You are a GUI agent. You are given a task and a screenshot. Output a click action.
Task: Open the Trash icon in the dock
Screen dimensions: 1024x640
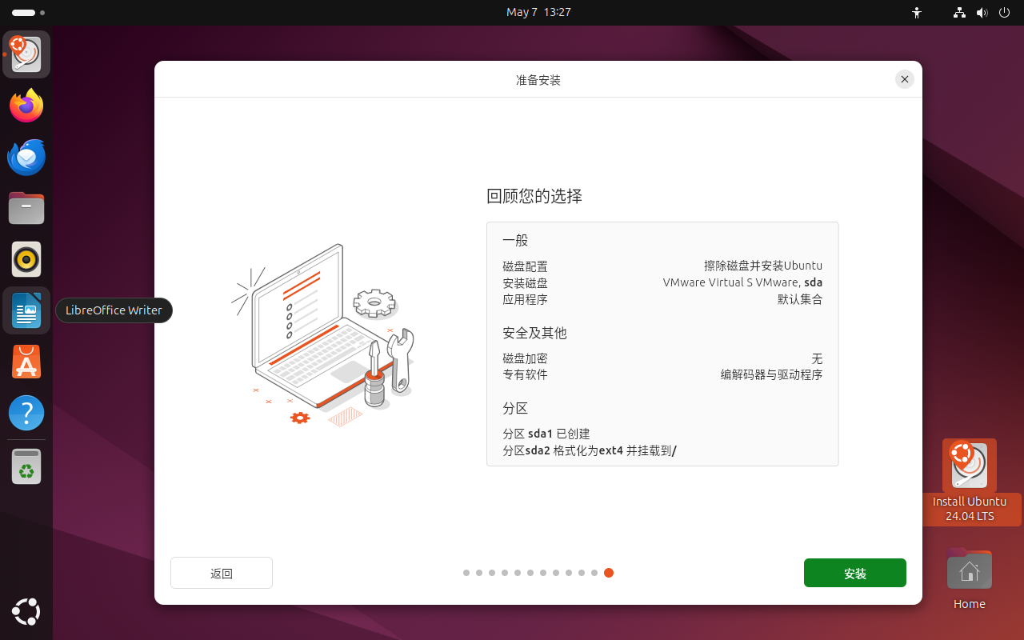[x=26, y=466]
